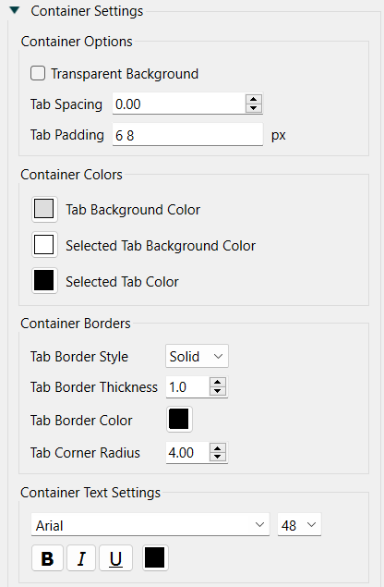Image resolution: width=384 pixels, height=587 pixels.
Task: Open the font size 48 dropdown
Action: pyautogui.click(x=299, y=525)
